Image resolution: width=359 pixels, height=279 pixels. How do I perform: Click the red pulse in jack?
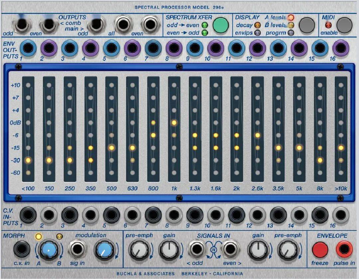[344, 250]
